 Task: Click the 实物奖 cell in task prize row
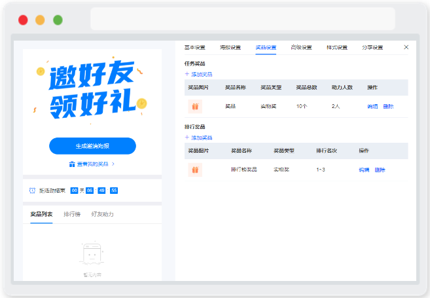[x=268, y=107]
